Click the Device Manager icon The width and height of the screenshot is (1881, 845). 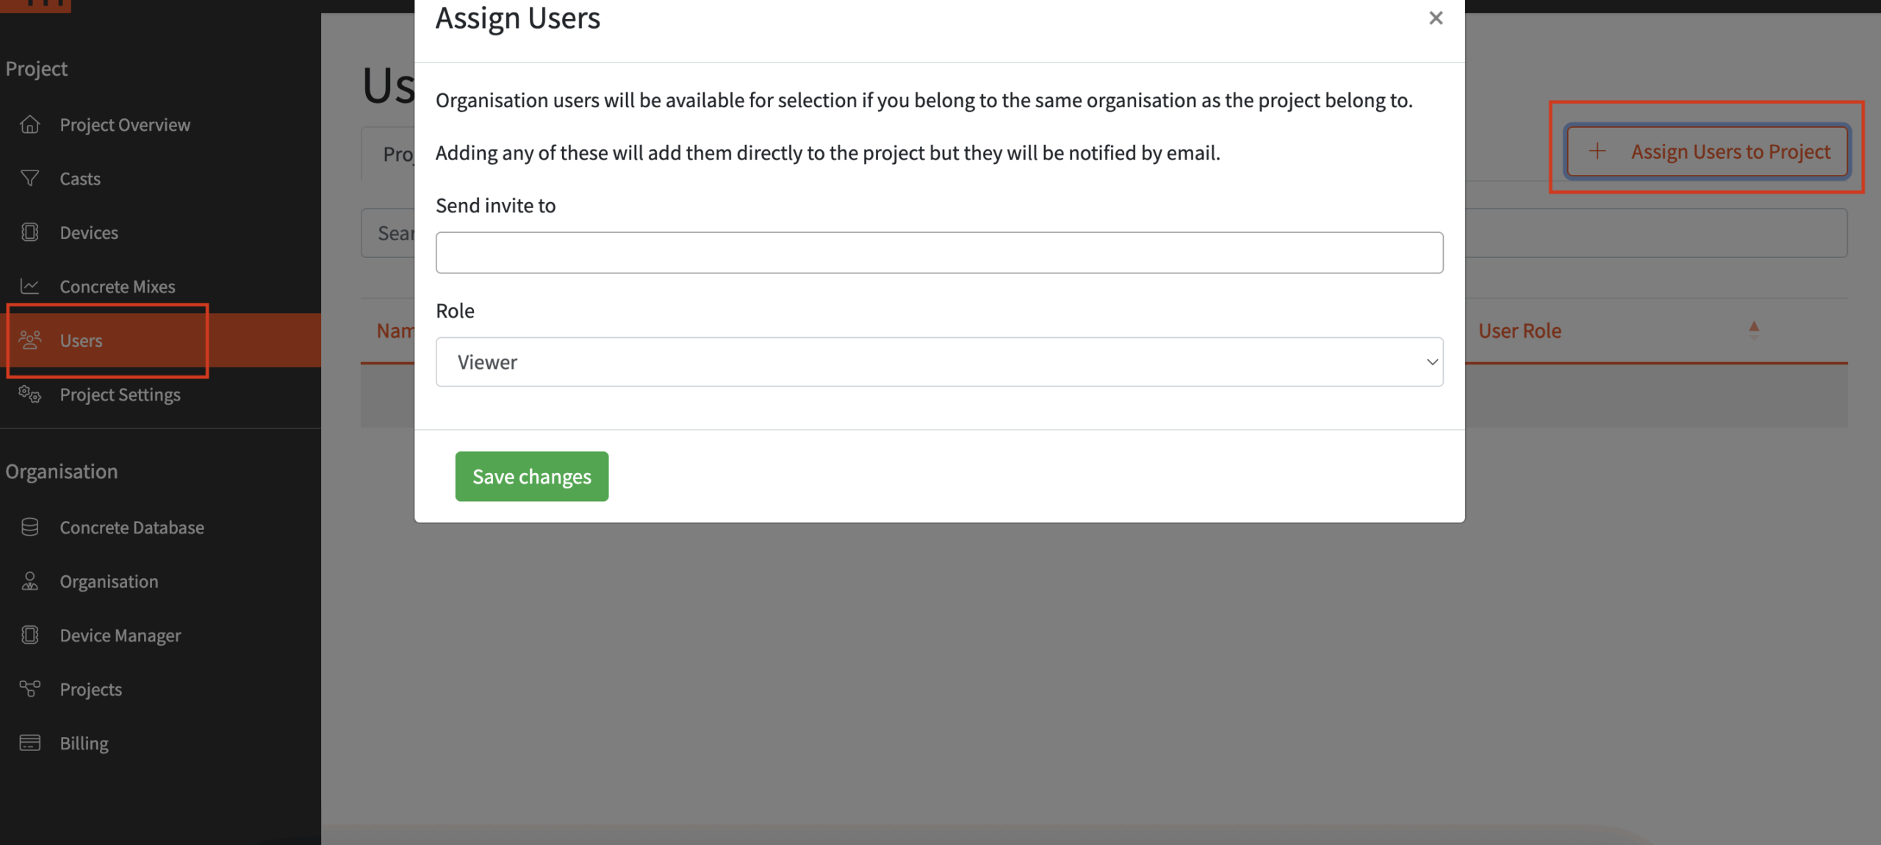point(29,635)
